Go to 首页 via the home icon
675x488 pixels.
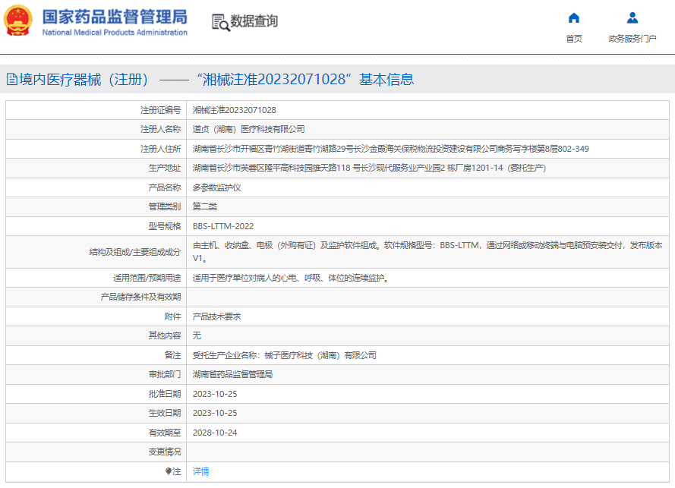pyautogui.click(x=574, y=17)
